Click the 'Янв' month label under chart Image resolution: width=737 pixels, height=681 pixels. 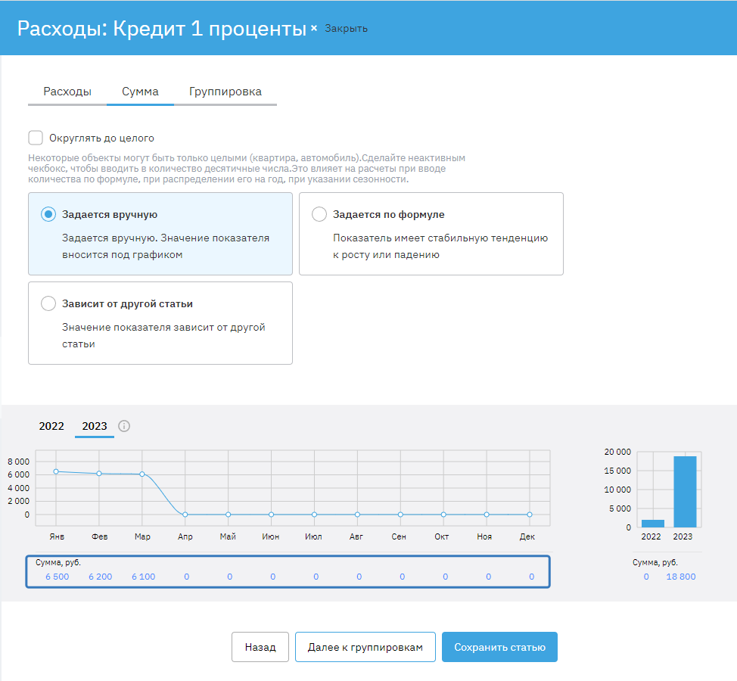click(x=57, y=536)
